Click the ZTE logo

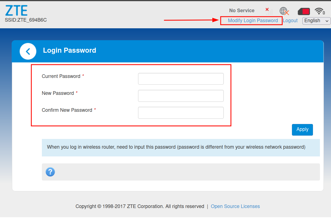click(x=16, y=10)
